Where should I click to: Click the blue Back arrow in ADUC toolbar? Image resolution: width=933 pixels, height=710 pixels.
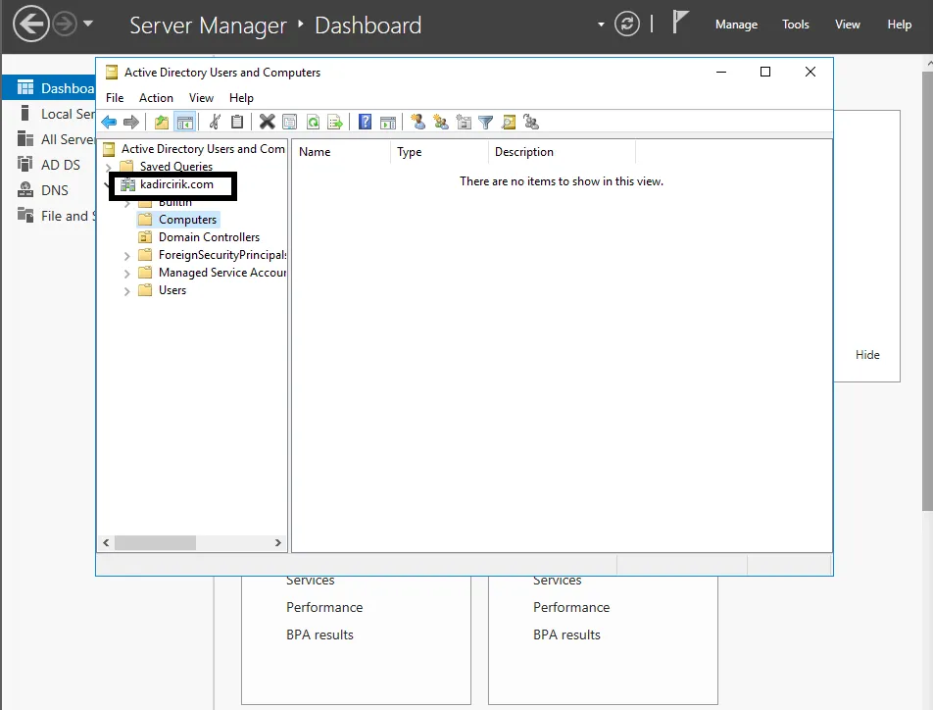coord(109,123)
